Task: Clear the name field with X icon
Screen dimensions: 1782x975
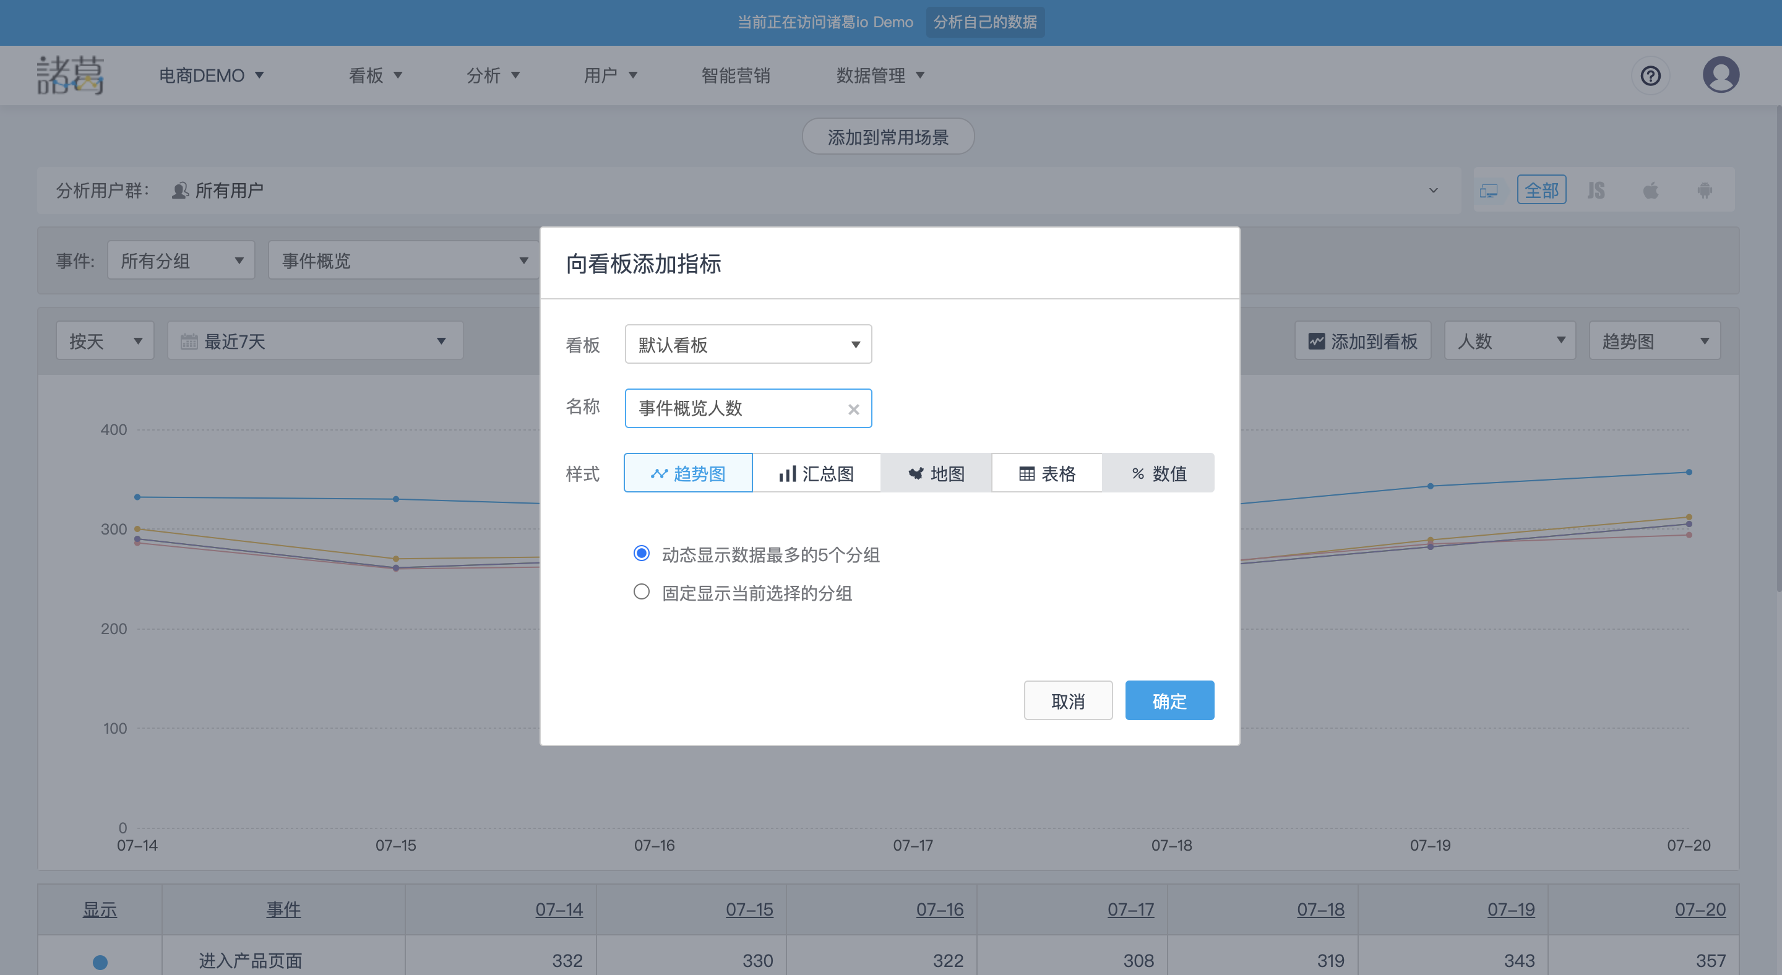Action: (854, 410)
